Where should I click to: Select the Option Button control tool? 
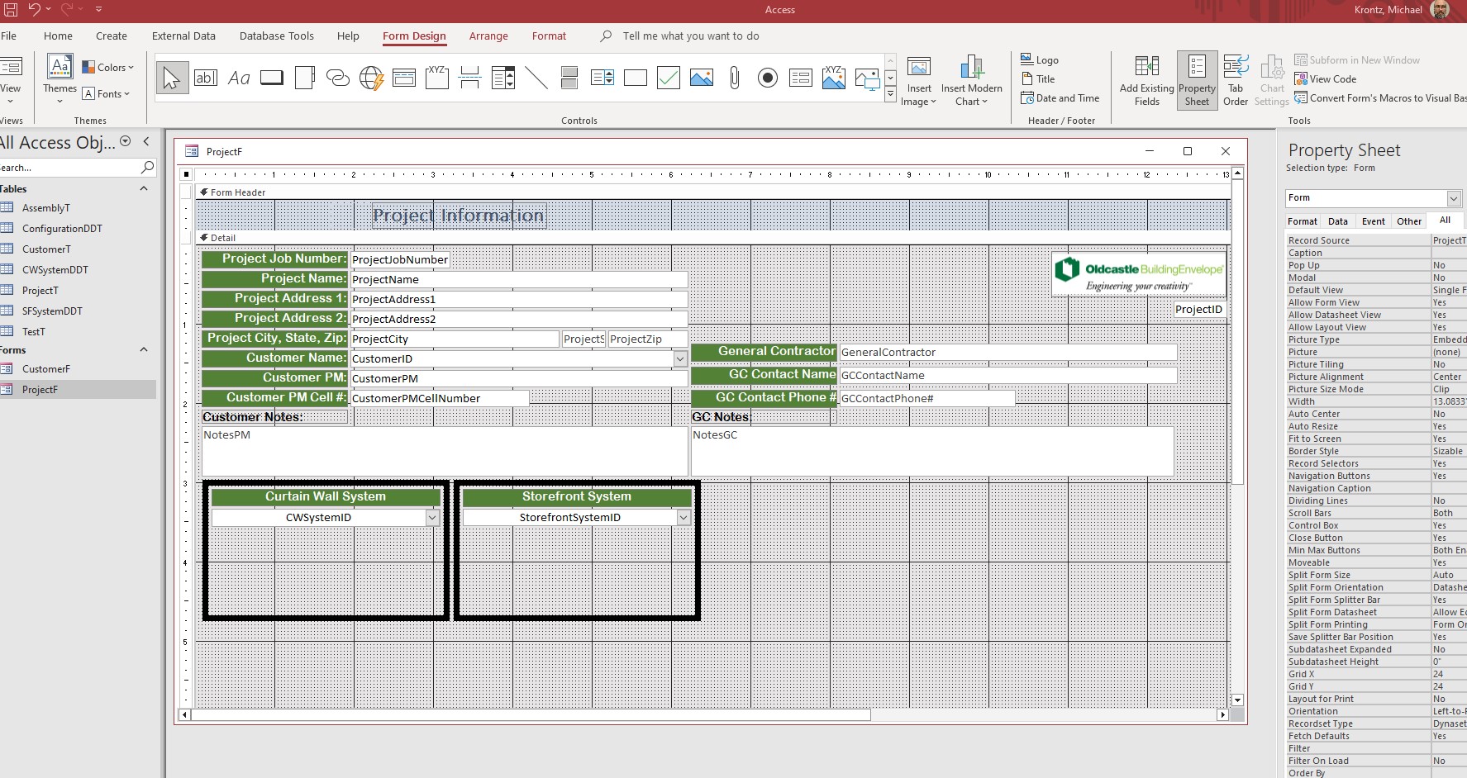(767, 78)
